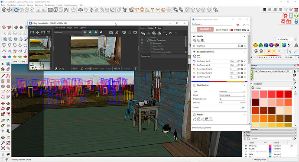
Task: Click the paint mask icon under Masks
Action: point(195,119)
